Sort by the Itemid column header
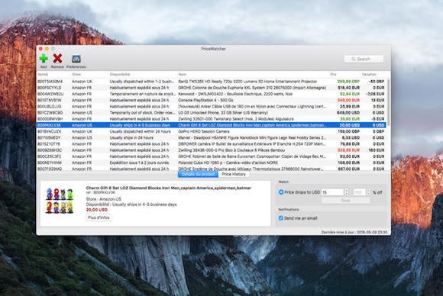The image size is (443, 296). (43, 74)
